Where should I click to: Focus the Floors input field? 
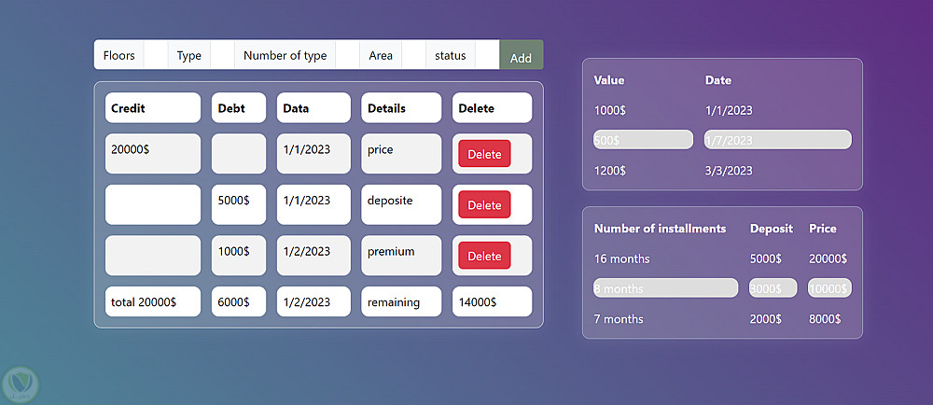156,55
